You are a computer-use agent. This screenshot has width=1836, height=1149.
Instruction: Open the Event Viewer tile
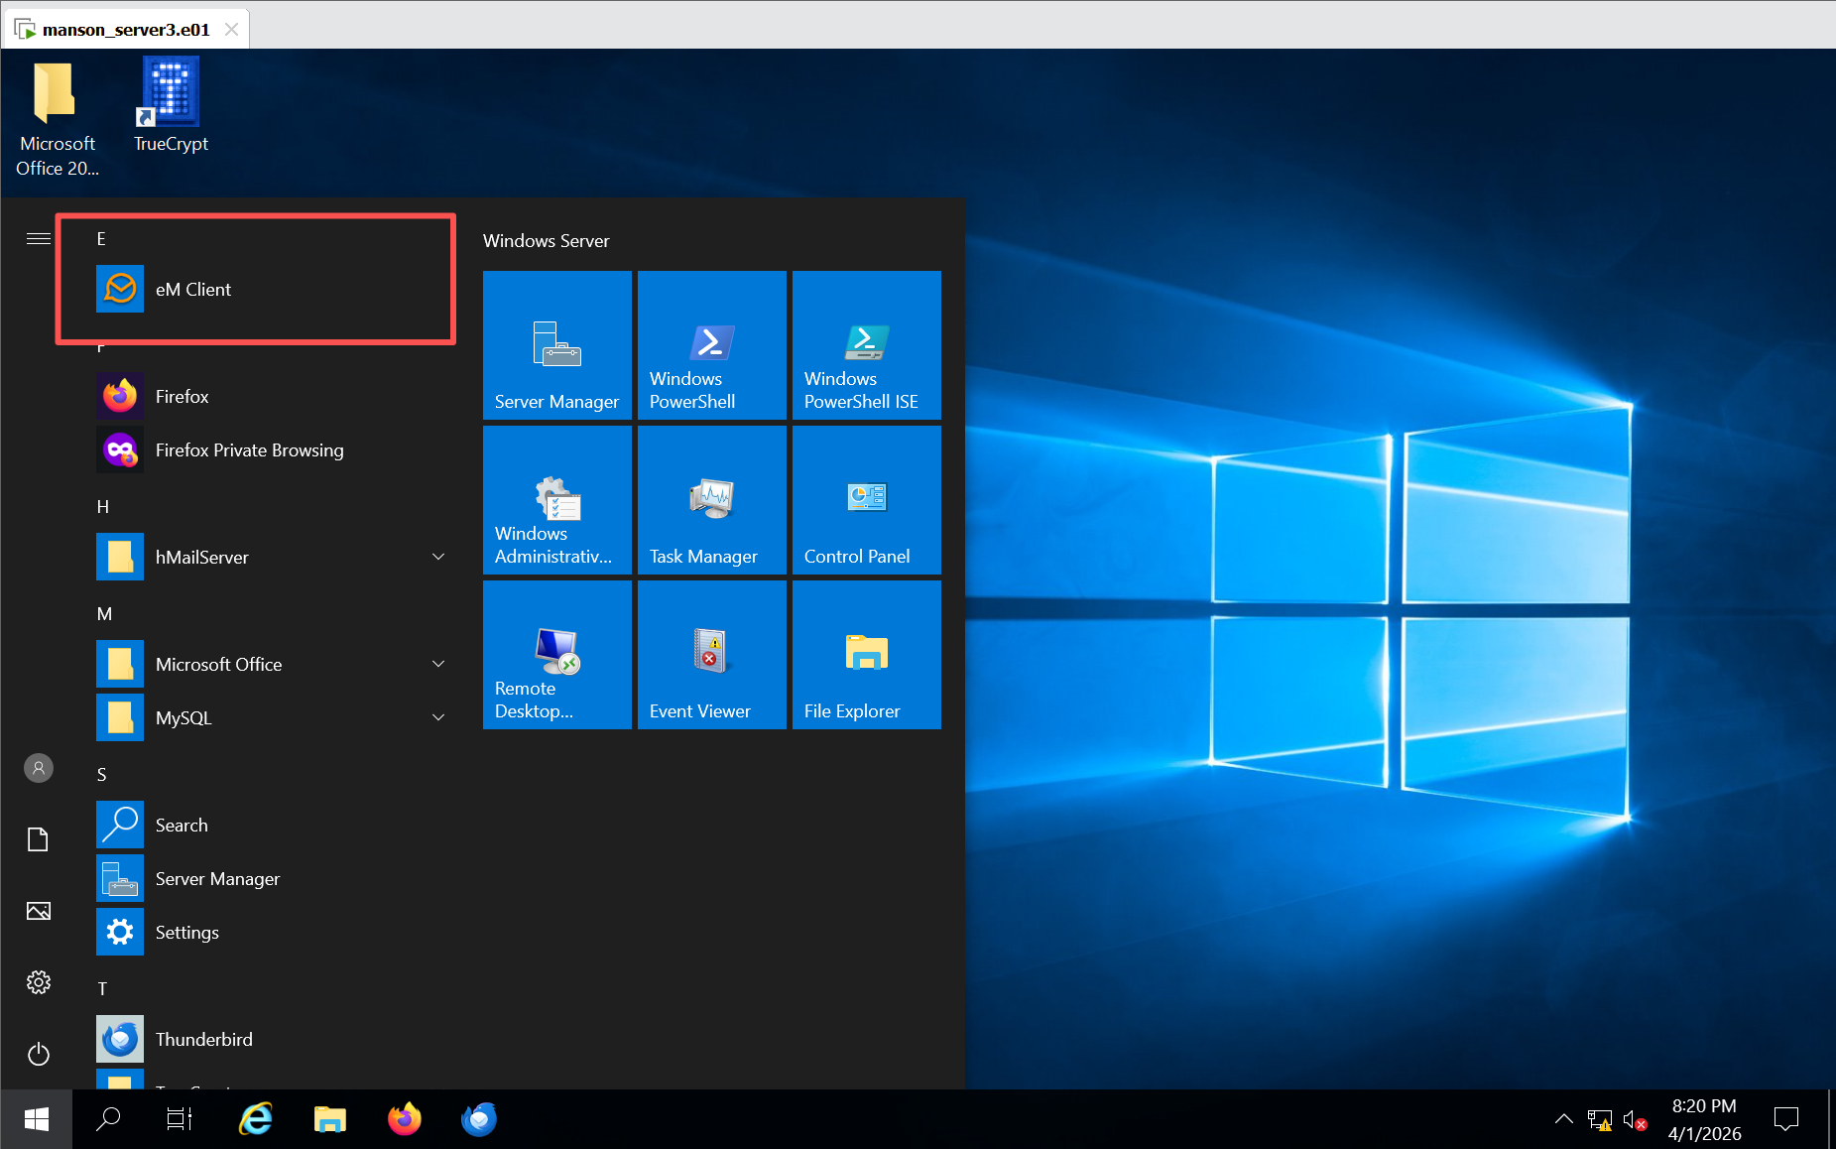(712, 655)
